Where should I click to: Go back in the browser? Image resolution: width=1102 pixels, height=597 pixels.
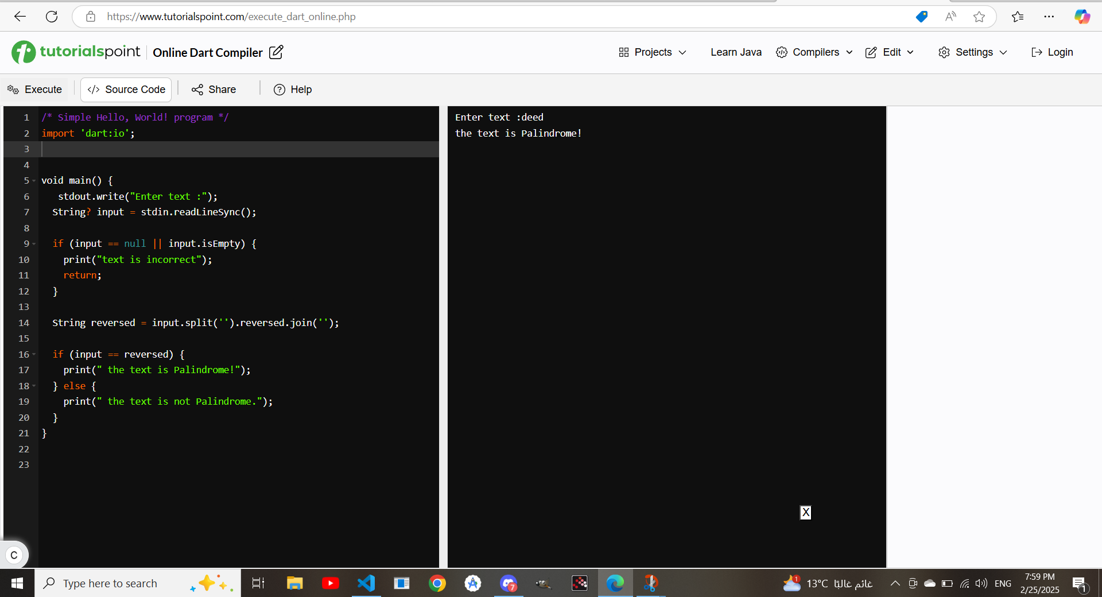[20, 17]
